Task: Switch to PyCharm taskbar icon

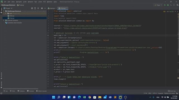Action: (120, 97)
